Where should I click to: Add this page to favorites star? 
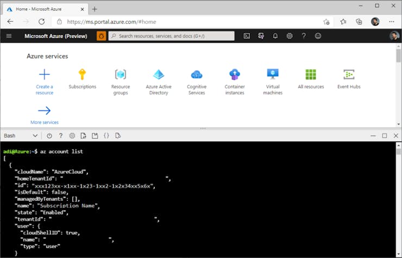click(x=326, y=22)
